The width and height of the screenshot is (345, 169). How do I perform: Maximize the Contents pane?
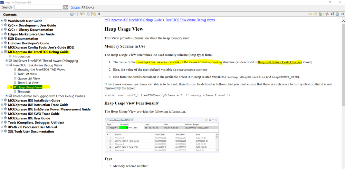pyautogui.click(x=99, y=14)
